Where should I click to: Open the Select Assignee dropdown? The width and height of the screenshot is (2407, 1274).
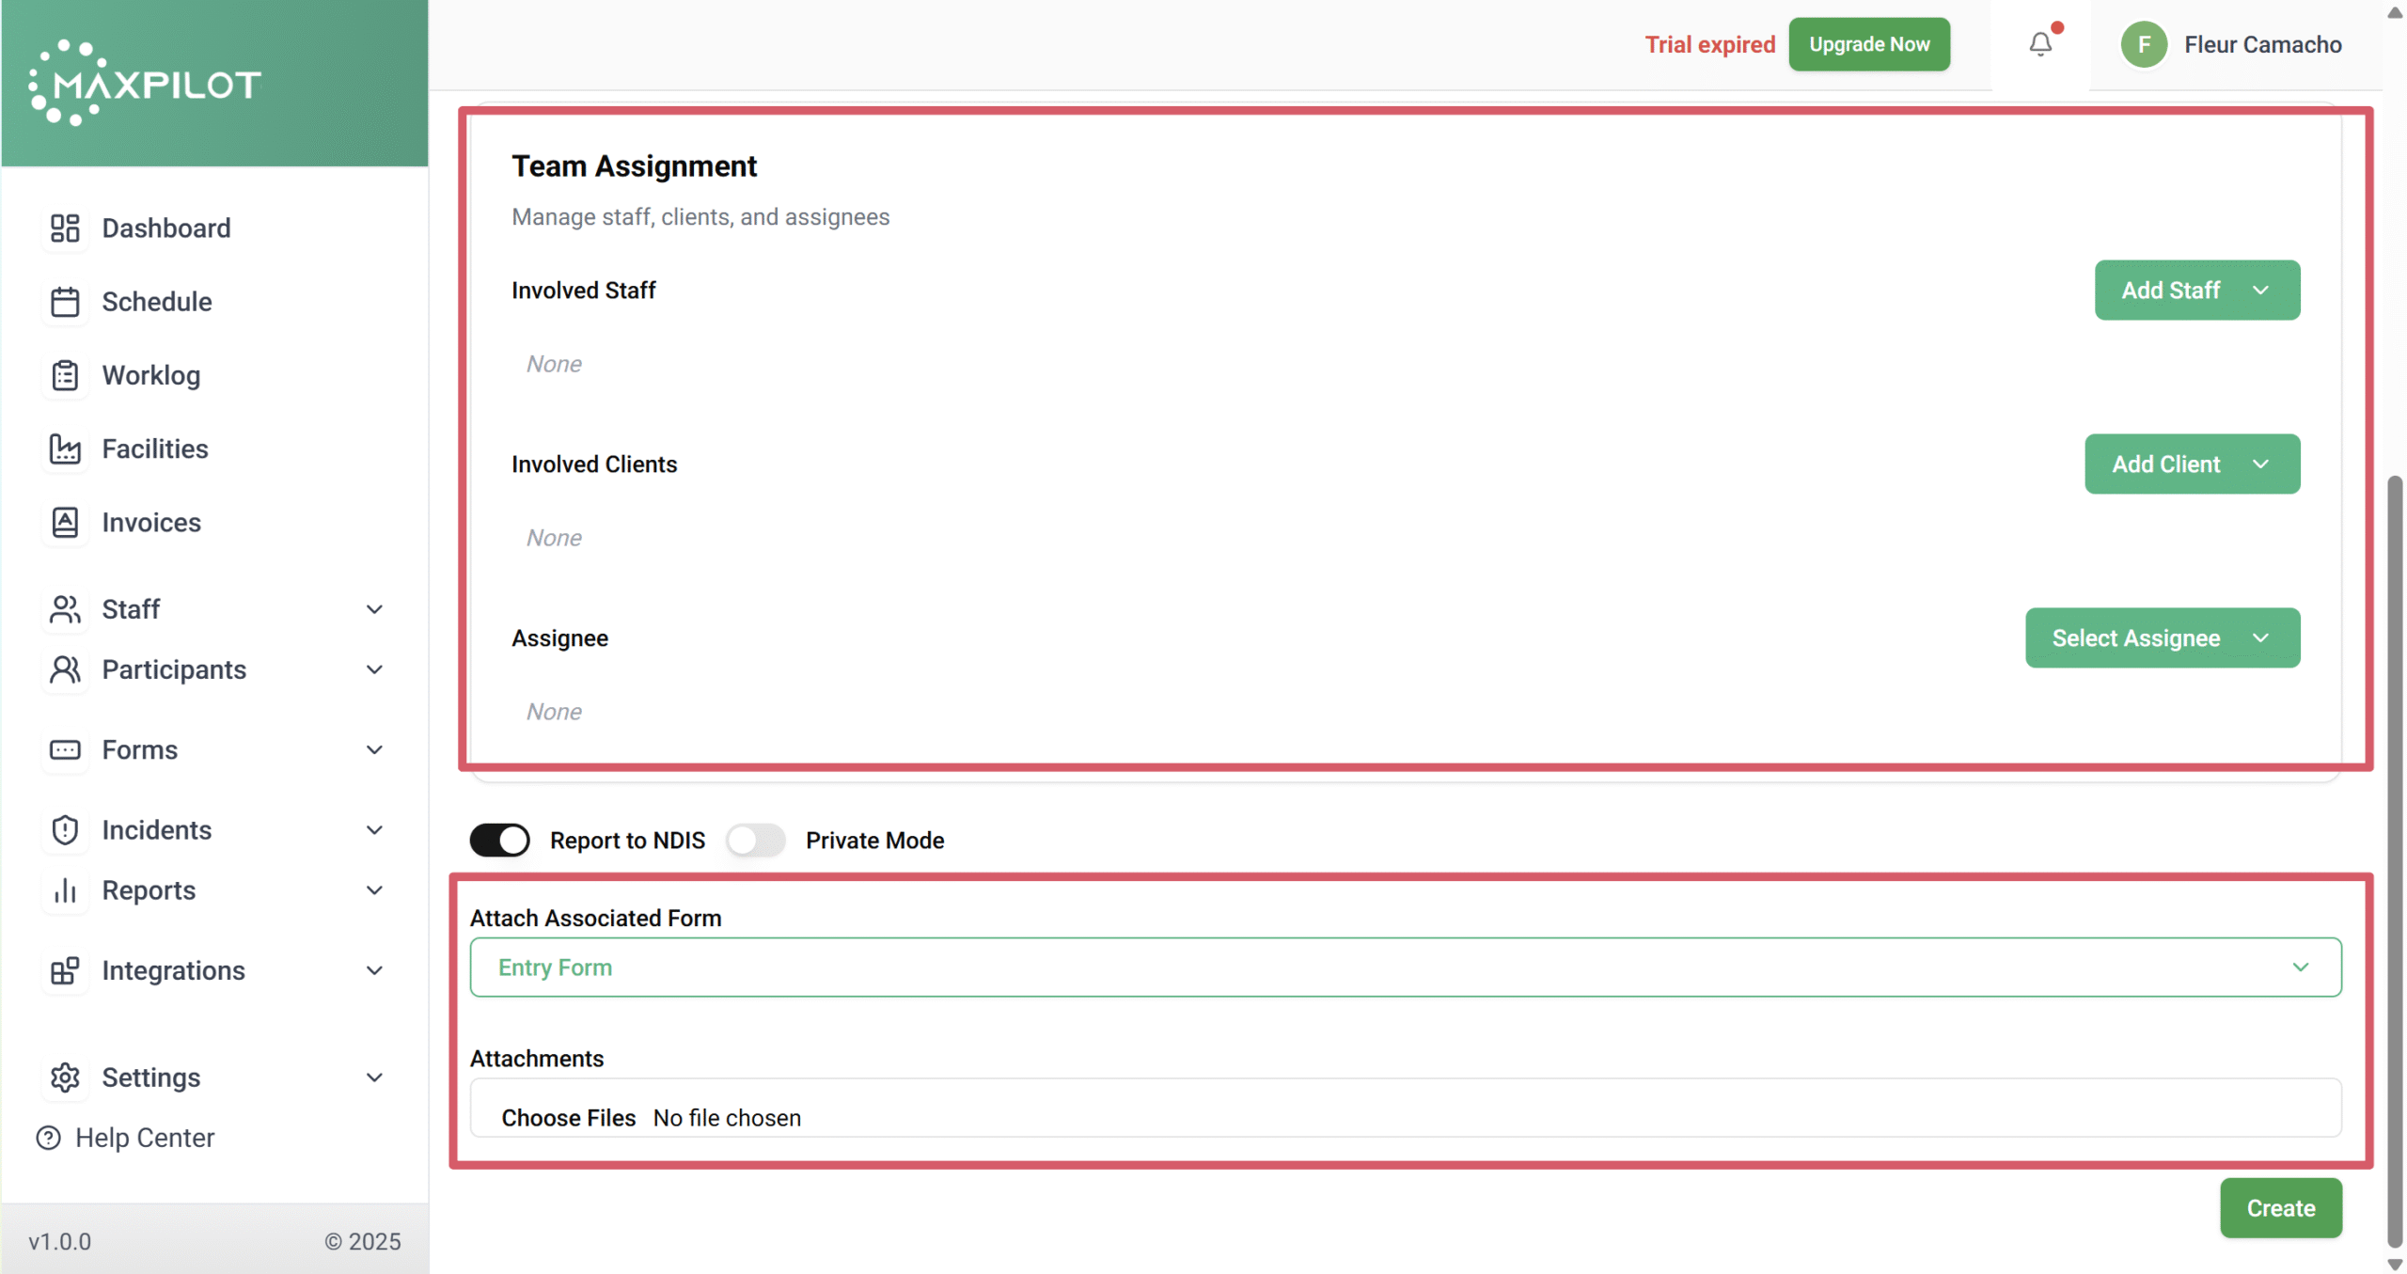click(2162, 638)
